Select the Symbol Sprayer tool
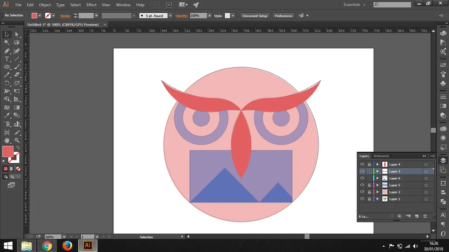The height and width of the screenshot is (252, 449). pyautogui.click(x=7, y=124)
